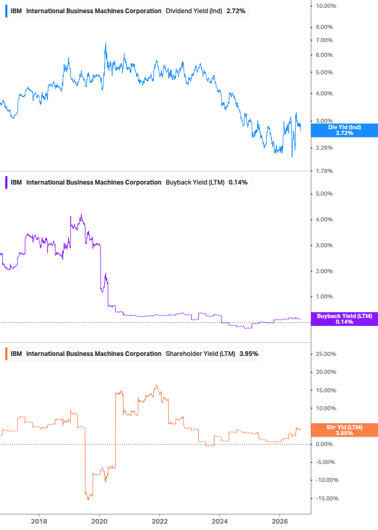Click the 4.00% tick on the buyback yield axis

pyautogui.click(x=324, y=220)
